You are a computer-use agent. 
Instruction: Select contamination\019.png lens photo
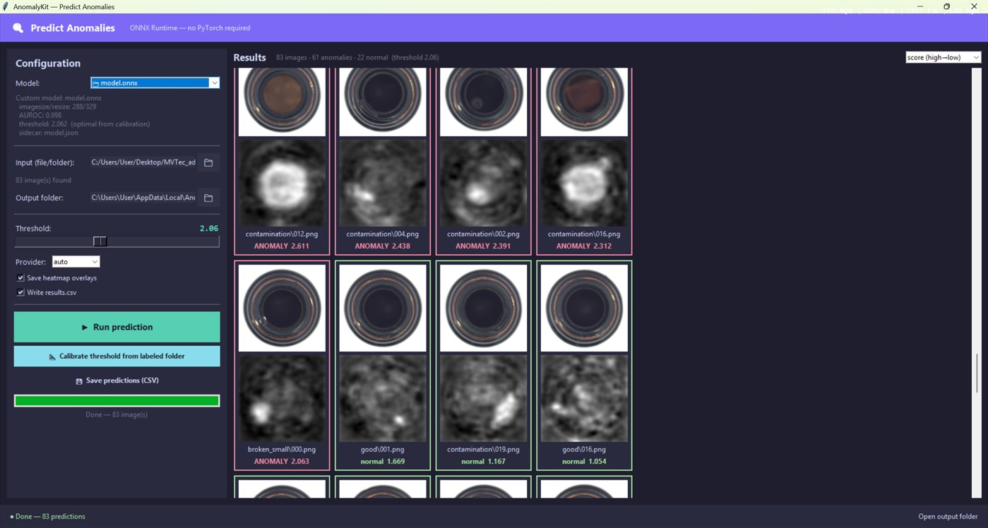coord(484,308)
